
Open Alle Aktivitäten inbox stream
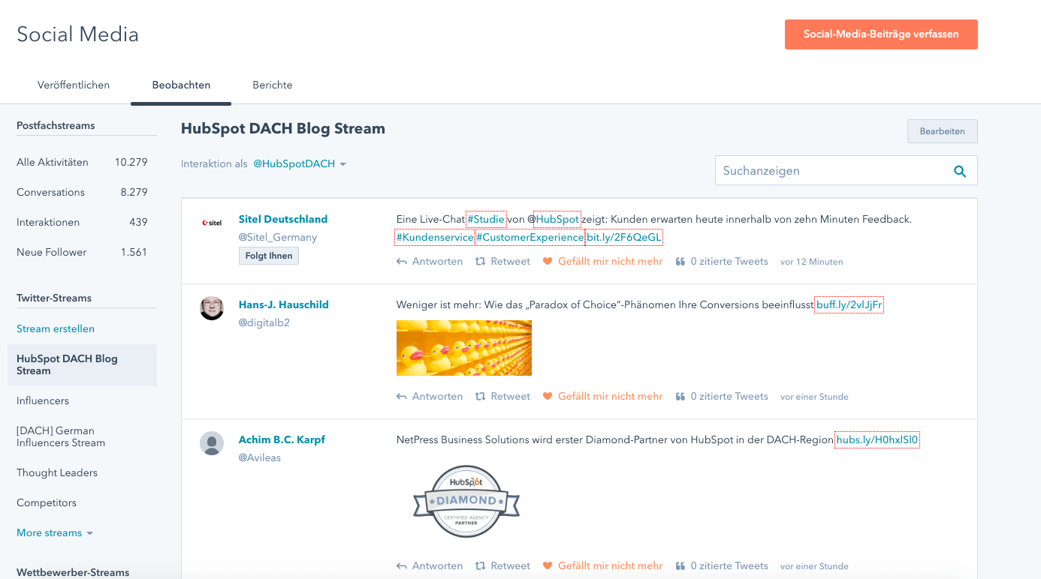coord(82,162)
